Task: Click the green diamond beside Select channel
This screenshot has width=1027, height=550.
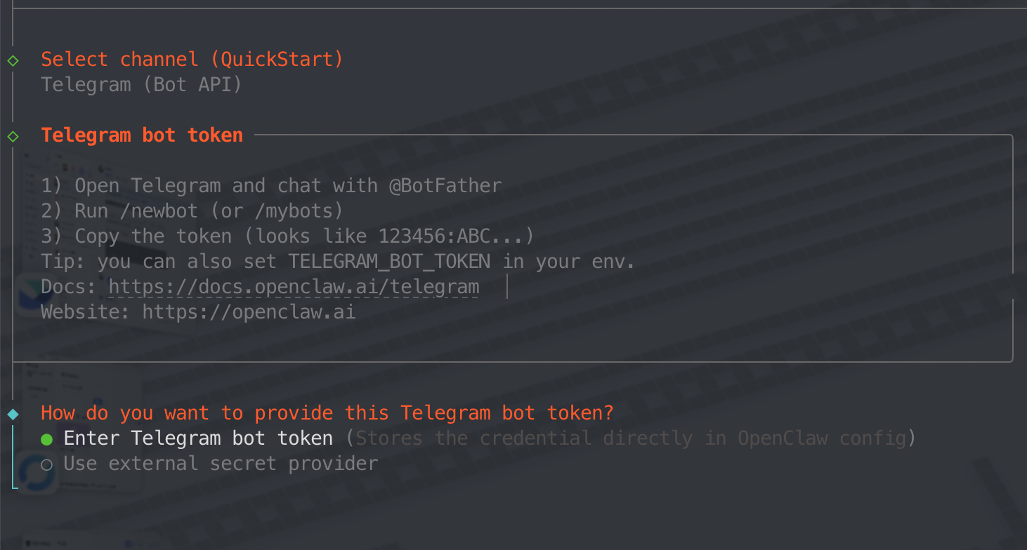Action: pos(13,60)
